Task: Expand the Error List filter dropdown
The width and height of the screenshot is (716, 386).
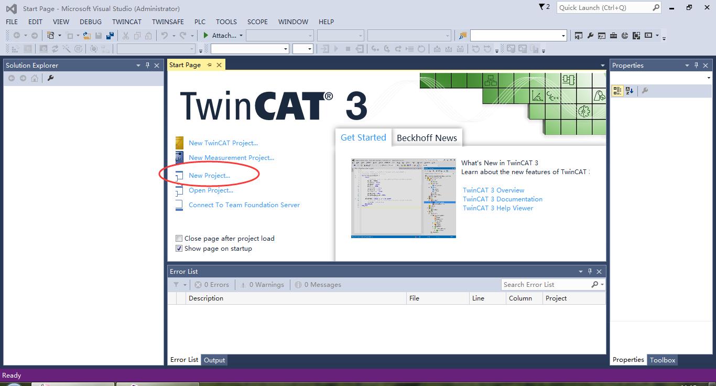Action: click(x=185, y=285)
